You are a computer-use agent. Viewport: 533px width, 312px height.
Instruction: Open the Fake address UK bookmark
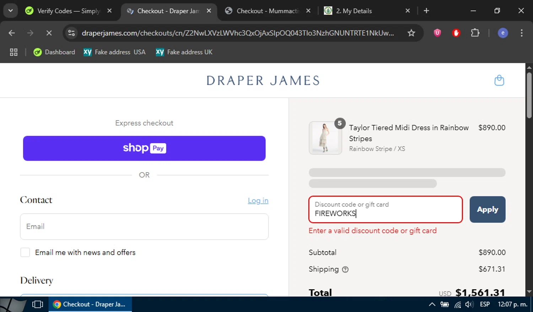tap(184, 52)
